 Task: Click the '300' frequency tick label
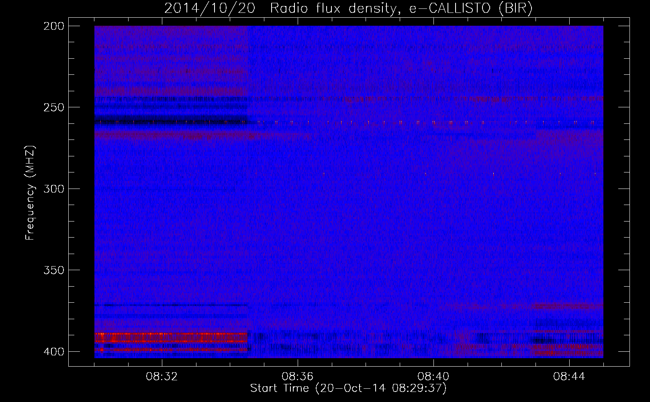click(x=54, y=189)
